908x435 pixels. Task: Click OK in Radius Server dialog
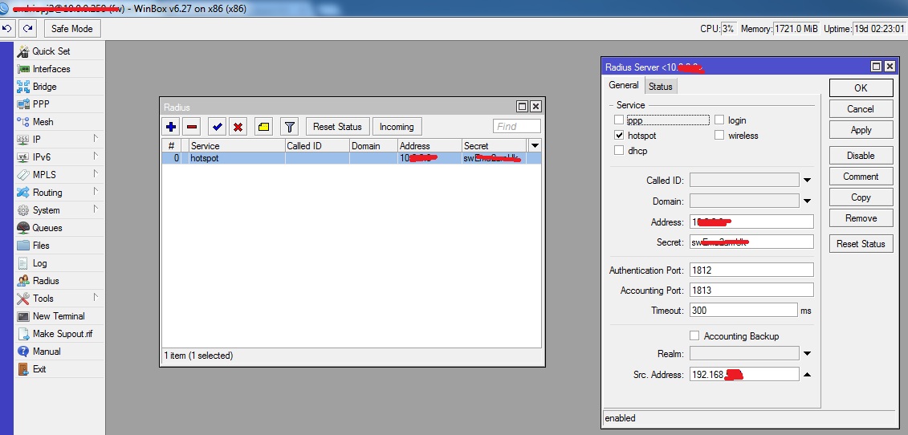coord(861,88)
